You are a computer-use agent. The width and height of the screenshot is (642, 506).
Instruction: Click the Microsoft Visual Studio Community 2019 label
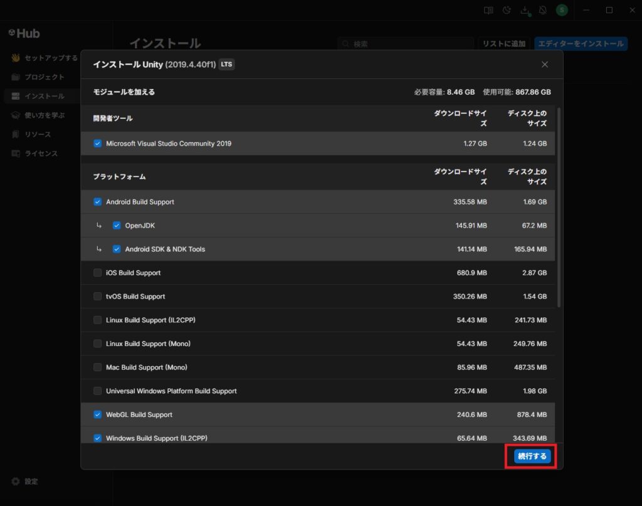coord(169,144)
